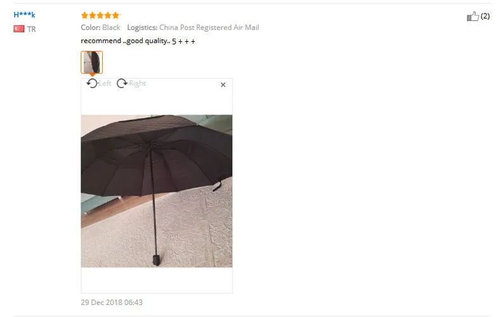
Task: Click the last orange star
Action: pyautogui.click(x=115, y=15)
